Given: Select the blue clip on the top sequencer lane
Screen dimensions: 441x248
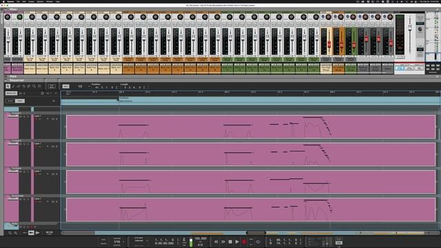Looking at the screenshot, I should tap(280, 101).
